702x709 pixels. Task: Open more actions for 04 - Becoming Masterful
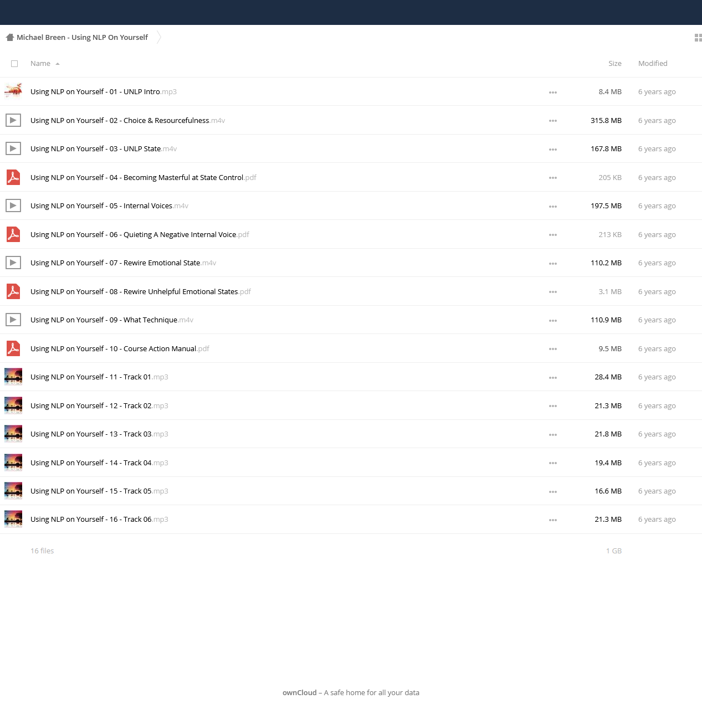[553, 178]
